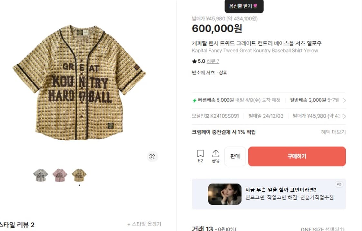Click the green fast delivery lightning icon
This screenshot has height=231, width=362.
point(194,101)
